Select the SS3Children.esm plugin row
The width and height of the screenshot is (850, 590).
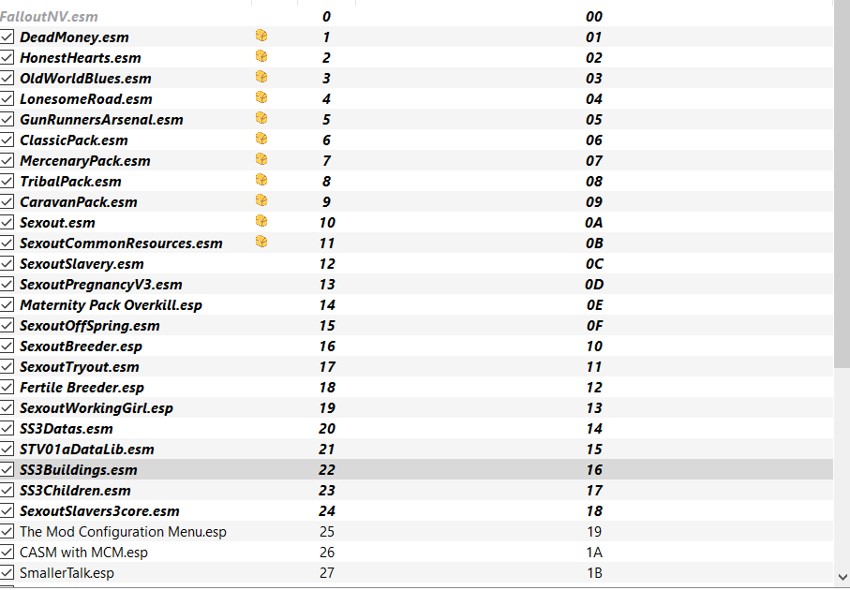coord(416,491)
